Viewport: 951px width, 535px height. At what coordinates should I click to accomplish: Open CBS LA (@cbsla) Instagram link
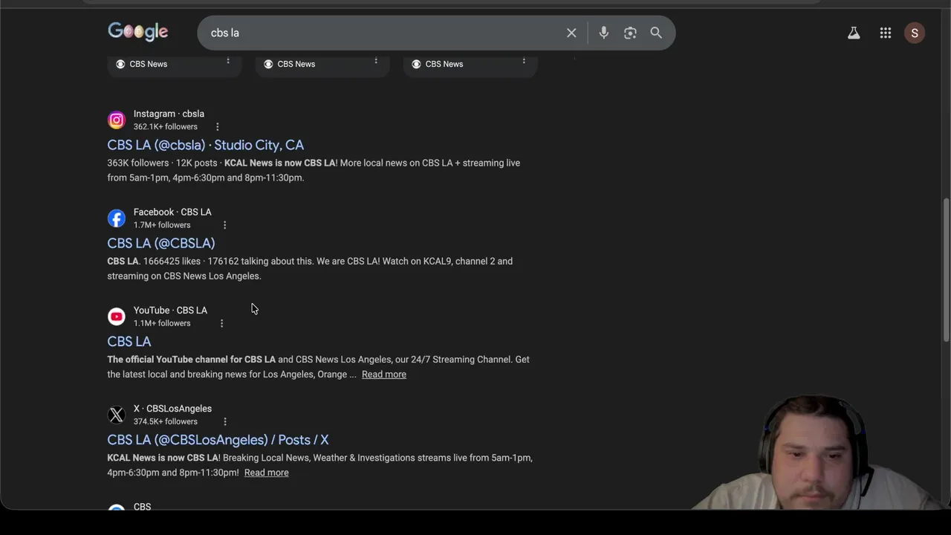(205, 145)
